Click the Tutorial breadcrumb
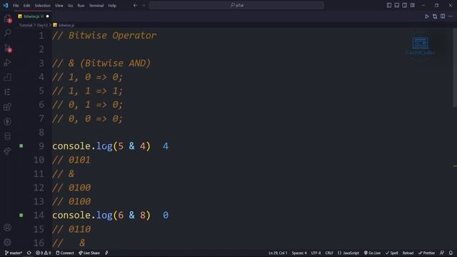The image size is (457, 257). pos(26,26)
